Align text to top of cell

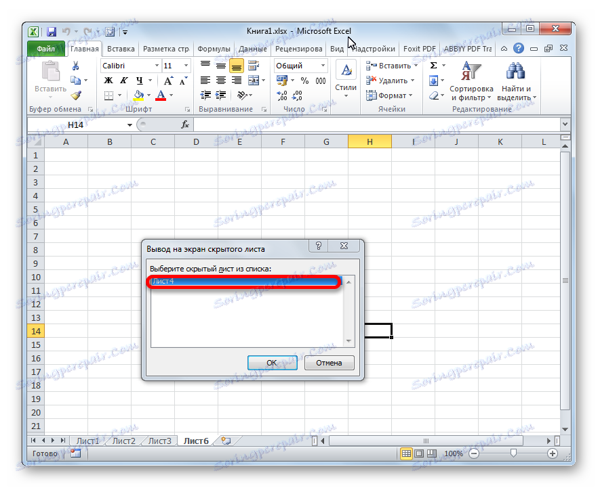pos(205,66)
